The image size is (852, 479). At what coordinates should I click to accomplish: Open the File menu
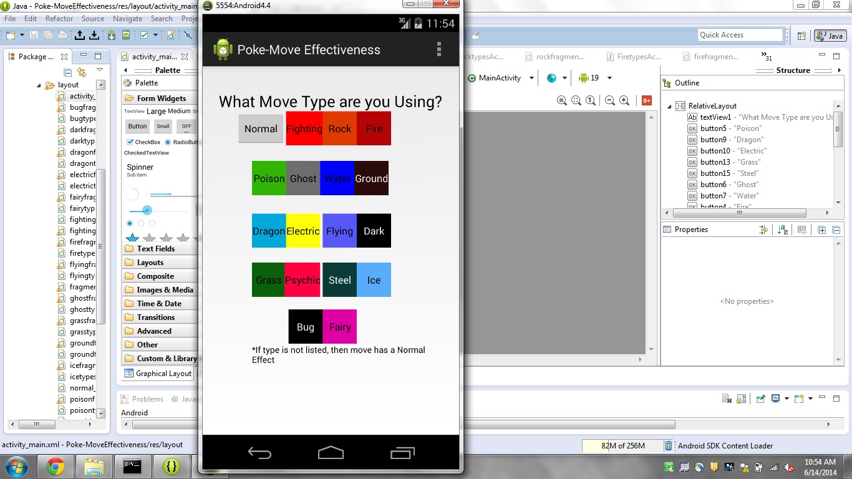11,19
